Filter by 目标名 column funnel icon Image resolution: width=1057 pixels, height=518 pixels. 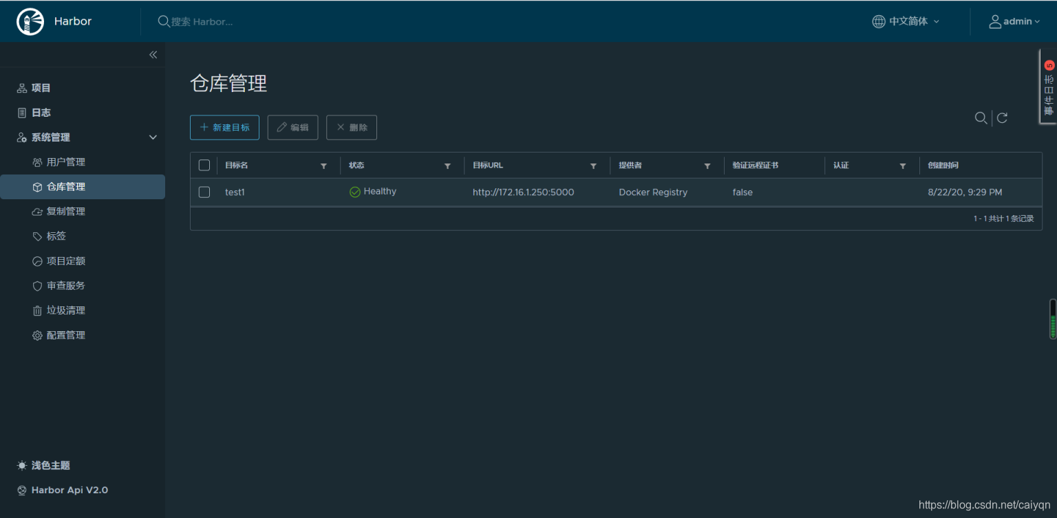pyautogui.click(x=323, y=166)
